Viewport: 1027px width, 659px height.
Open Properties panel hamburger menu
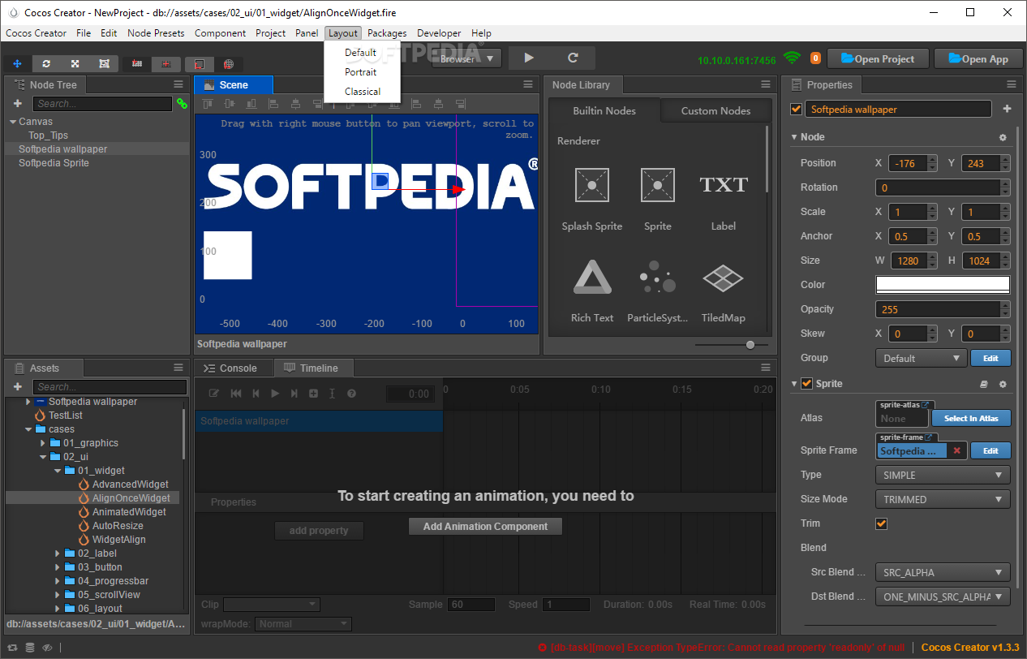coord(1011,84)
